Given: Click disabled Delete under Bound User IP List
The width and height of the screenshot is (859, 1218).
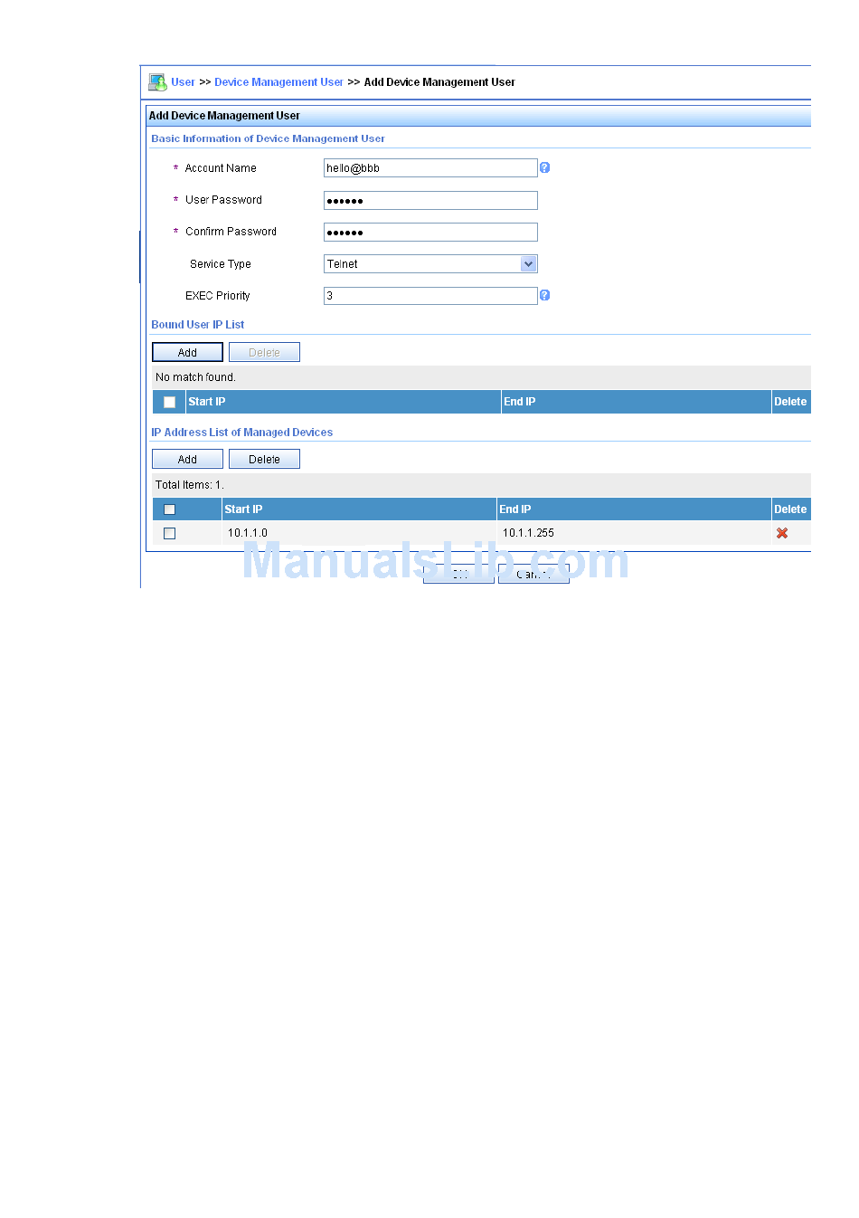Looking at the screenshot, I should click(264, 353).
